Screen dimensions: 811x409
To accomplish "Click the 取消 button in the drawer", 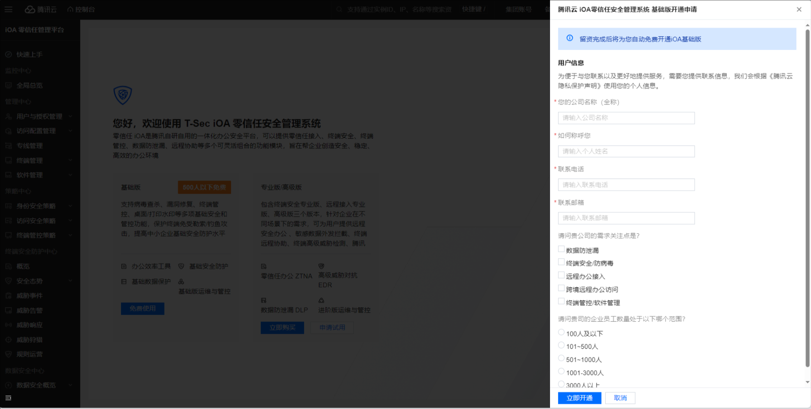I will coord(620,398).
